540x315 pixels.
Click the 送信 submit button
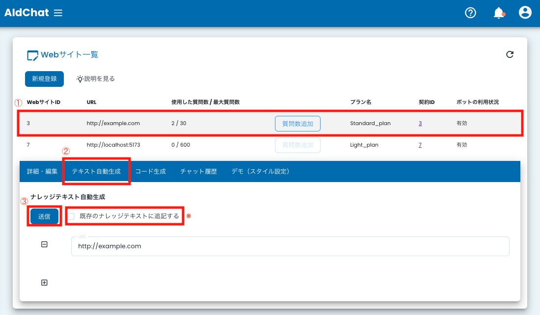click(x=44, y=216)
